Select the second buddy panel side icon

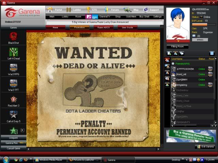(x=167, y=66)
